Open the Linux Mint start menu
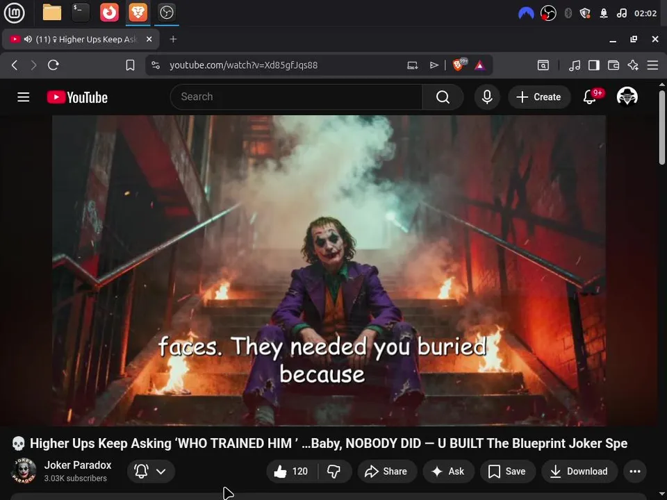Viewport: 667px width, 500px height. (14, 12)
